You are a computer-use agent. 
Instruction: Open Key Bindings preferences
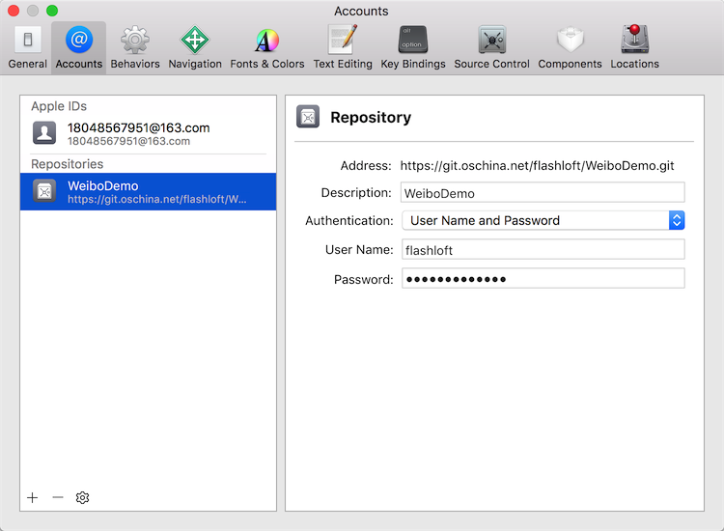(x=413, y=47)
